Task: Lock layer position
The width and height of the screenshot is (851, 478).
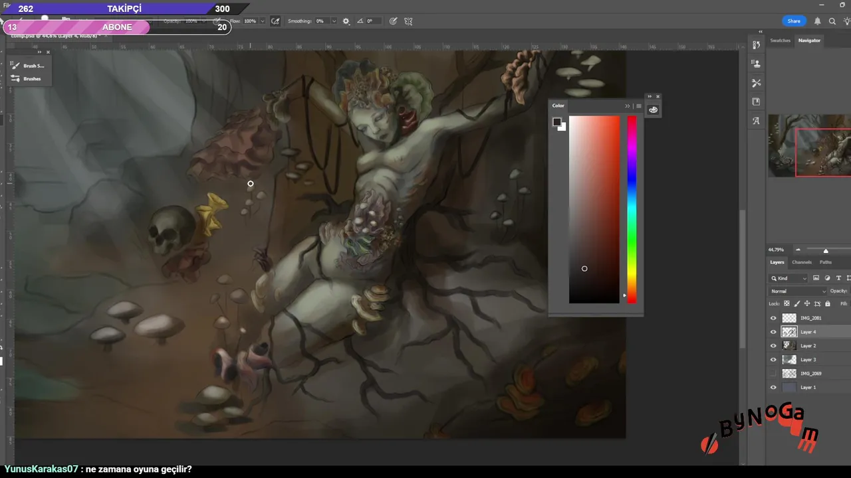Action: [807, 303]
